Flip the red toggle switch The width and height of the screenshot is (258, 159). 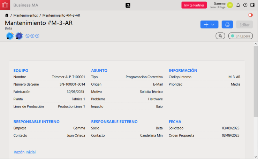coord(250,15)
